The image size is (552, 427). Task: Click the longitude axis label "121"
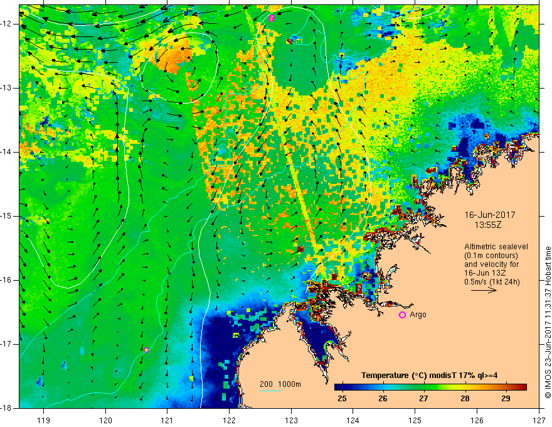pyautogui.click(x=167, y=420)
